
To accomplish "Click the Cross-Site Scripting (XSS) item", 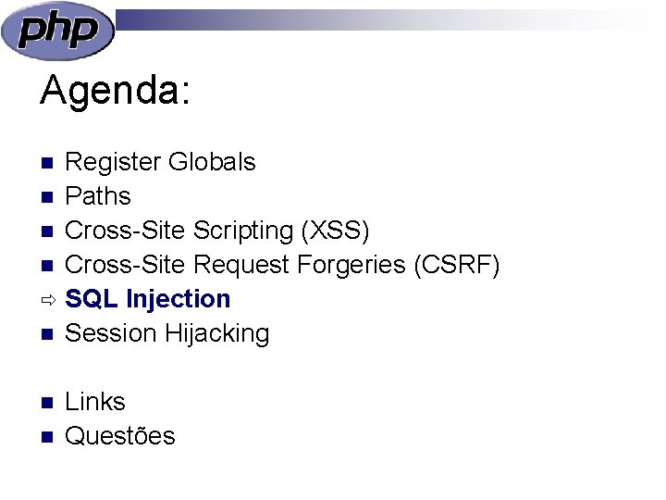I will tap(216, 231).
